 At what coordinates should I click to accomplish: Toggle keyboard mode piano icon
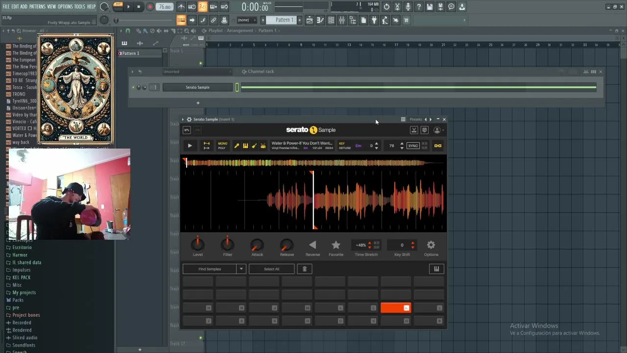[x=436, y=269]
